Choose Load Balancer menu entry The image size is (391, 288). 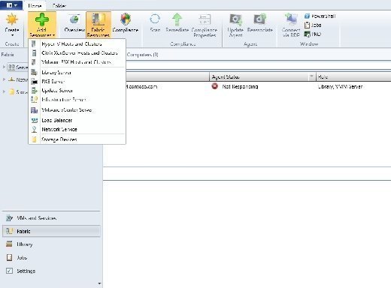pos(77,121)
